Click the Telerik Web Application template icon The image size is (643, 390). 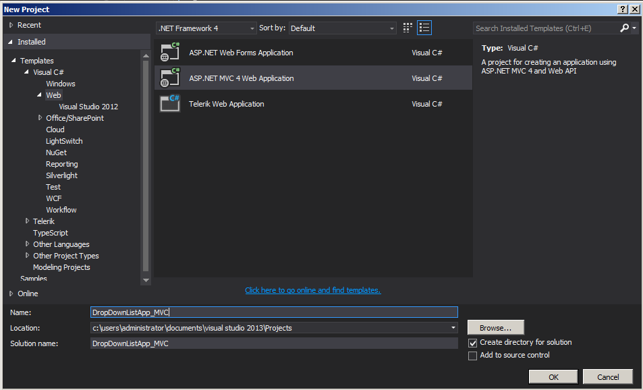pyautogui.click(x=169, y=104)
